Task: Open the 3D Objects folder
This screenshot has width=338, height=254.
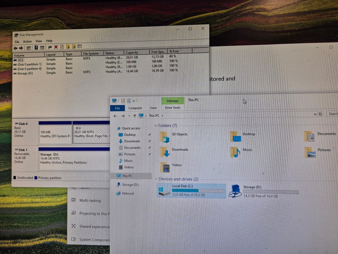Action: tap(174, 137)
